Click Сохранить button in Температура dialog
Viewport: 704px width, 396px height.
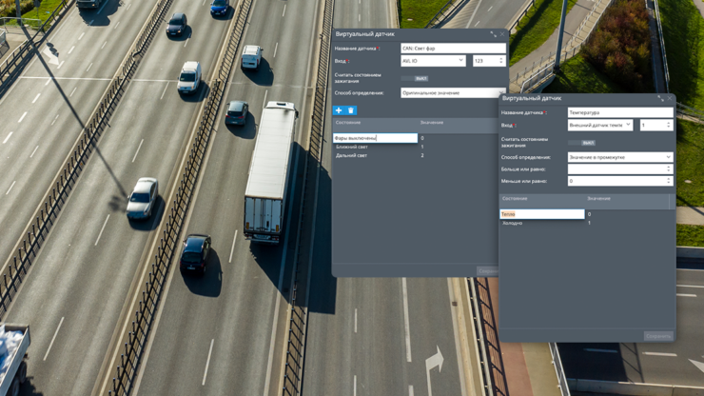(x=658, y=336)
